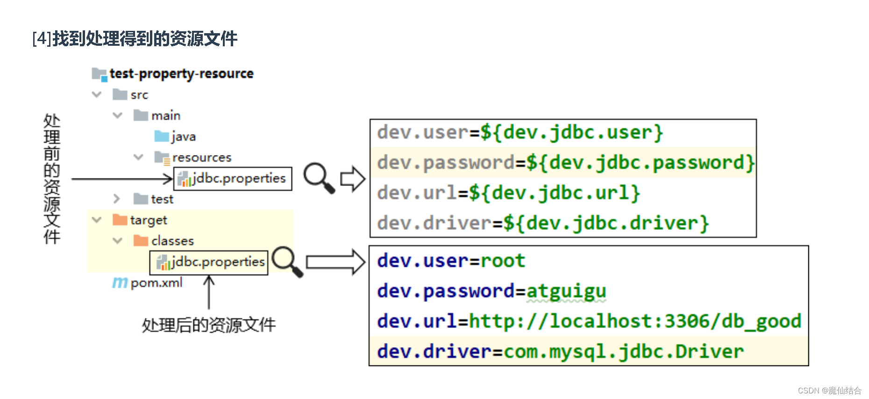Select the test tree label
Screen dimensions: 869x399
(x=162, y=199)
